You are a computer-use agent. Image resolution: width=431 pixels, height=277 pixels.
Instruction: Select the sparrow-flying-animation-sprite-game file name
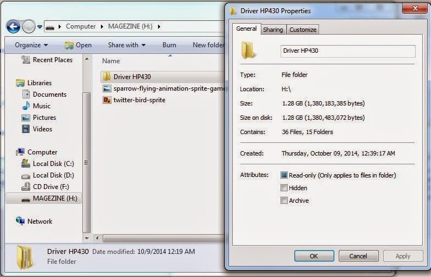pyautogui.click(x=169, y=88)
